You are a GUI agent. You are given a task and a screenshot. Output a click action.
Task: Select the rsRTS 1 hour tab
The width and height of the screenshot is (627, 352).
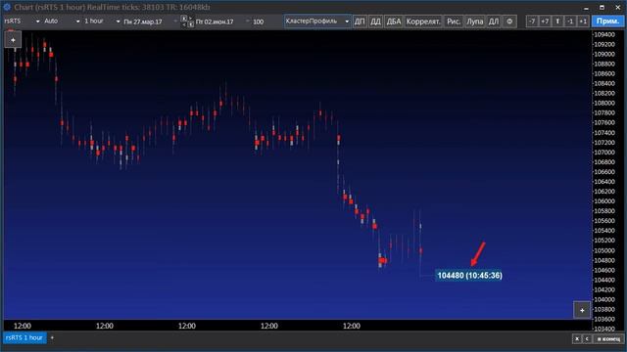tap(24, 337)
